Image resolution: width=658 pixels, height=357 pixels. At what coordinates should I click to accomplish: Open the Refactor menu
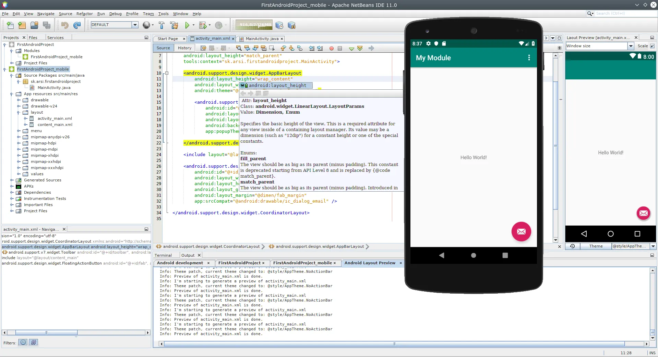tap(84, 14)
